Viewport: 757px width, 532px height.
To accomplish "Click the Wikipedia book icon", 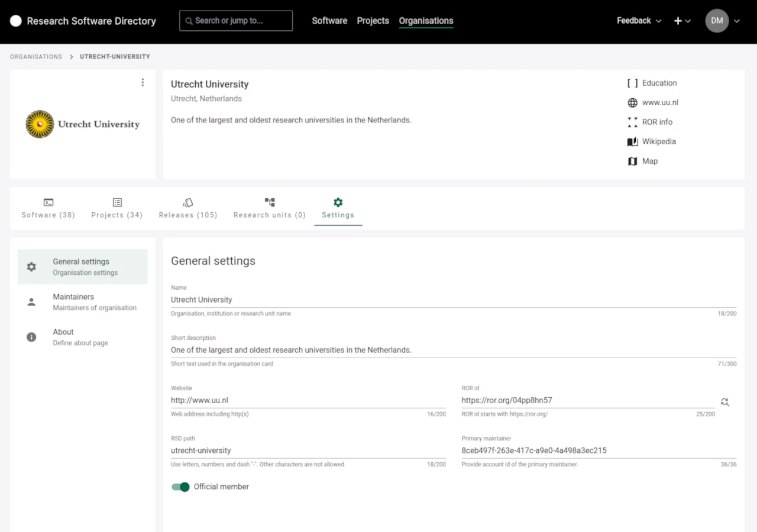I will pos(632,142).
